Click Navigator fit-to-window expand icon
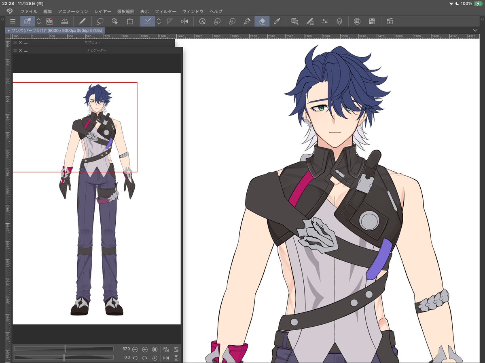Image resolution: width=485 pixels, height=363 pixels. 176,349
